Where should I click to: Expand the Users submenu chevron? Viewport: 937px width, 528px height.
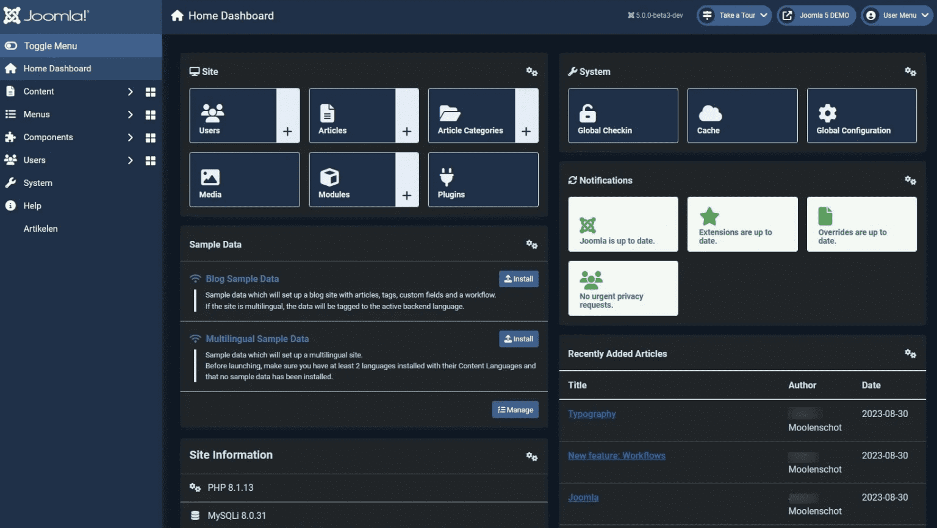[130, 160]
